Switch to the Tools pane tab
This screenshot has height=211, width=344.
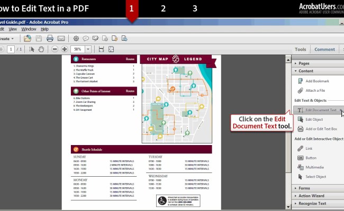[x=301, y=50]
